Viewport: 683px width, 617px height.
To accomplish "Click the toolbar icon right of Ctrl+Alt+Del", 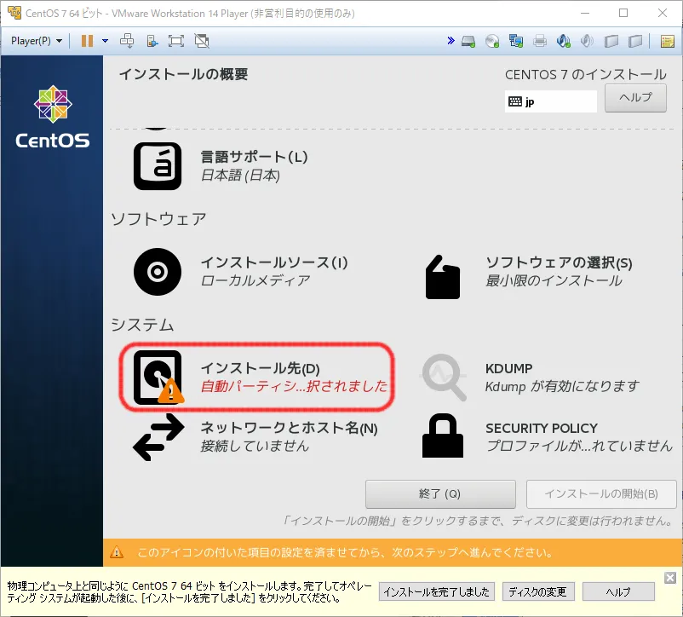I will [x=152, y=41].
